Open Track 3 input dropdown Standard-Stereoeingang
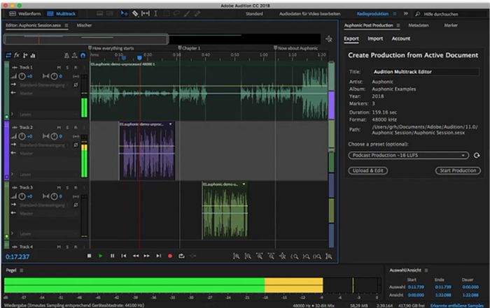490x308 pixels. pos(43,205)
